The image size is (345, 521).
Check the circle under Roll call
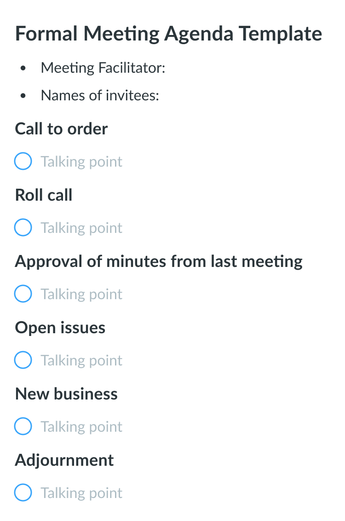23,227
